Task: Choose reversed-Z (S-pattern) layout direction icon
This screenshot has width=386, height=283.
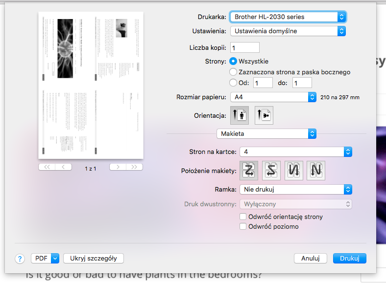Action: click(271, 171)
